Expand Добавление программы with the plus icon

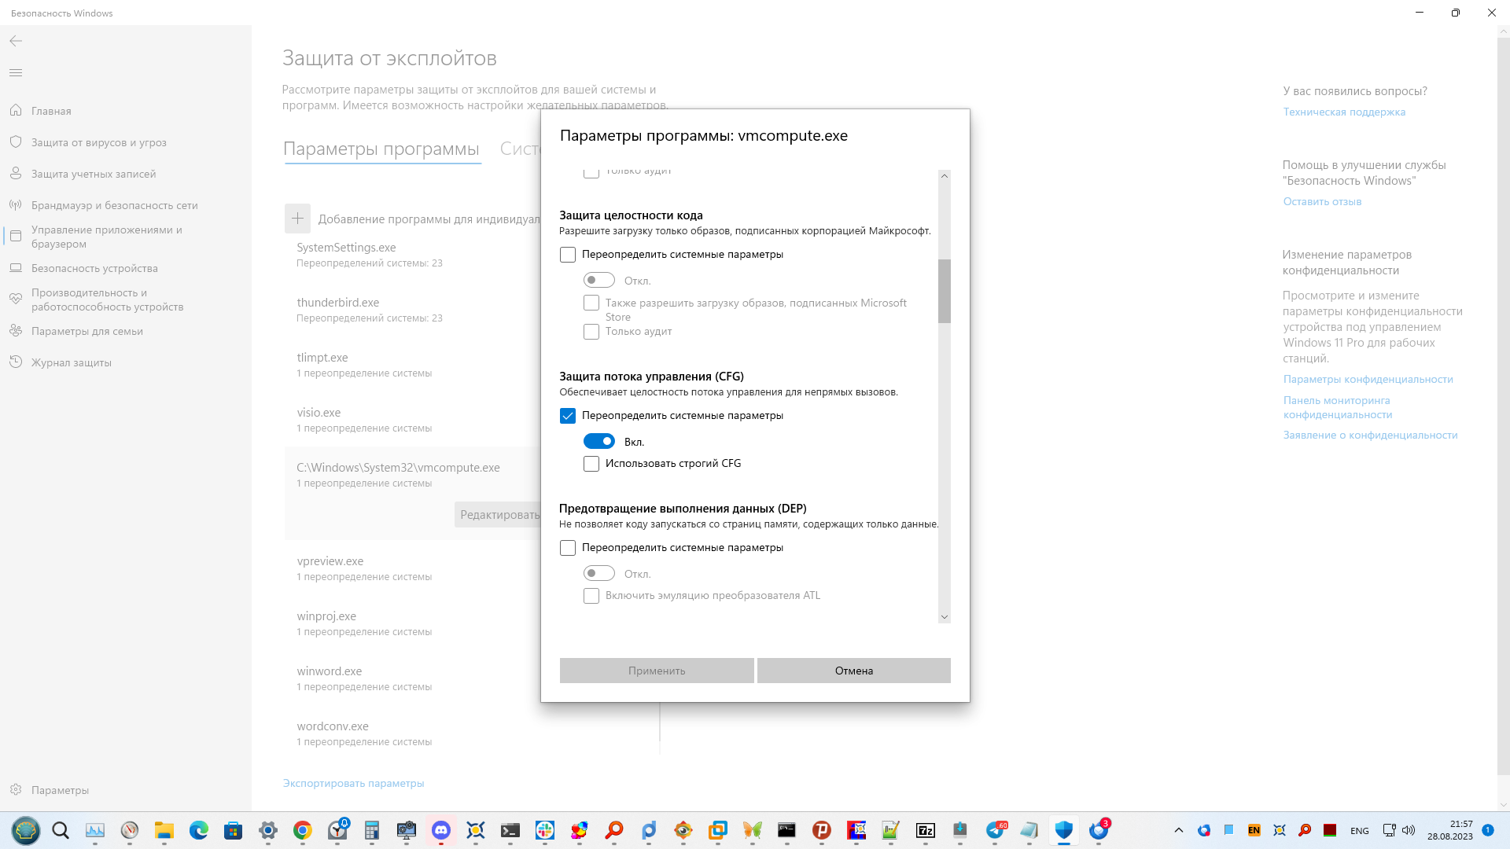[297, 219]
